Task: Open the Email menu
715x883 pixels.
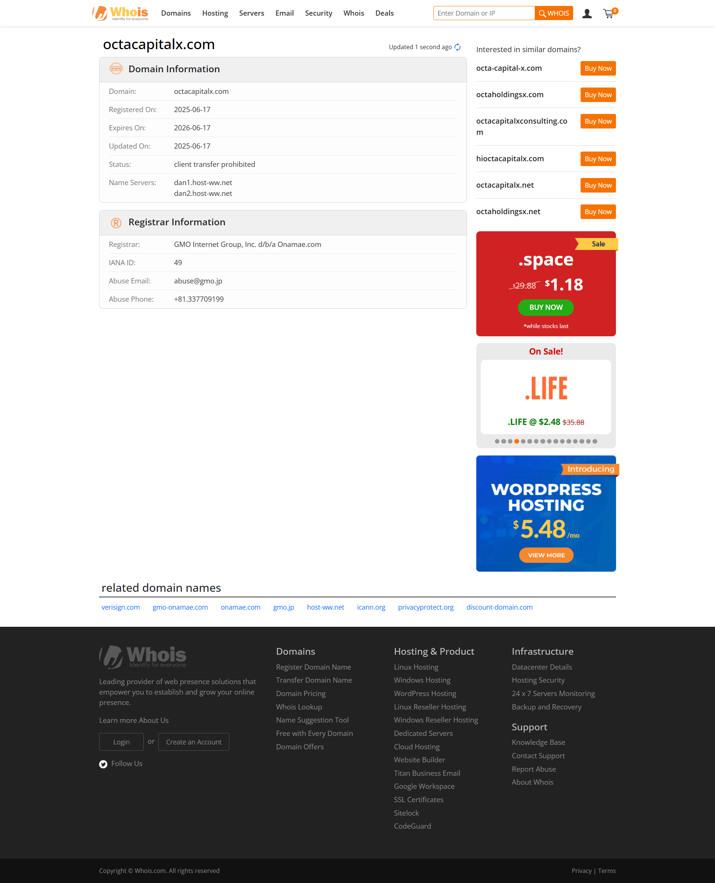Action: [285, 13]
